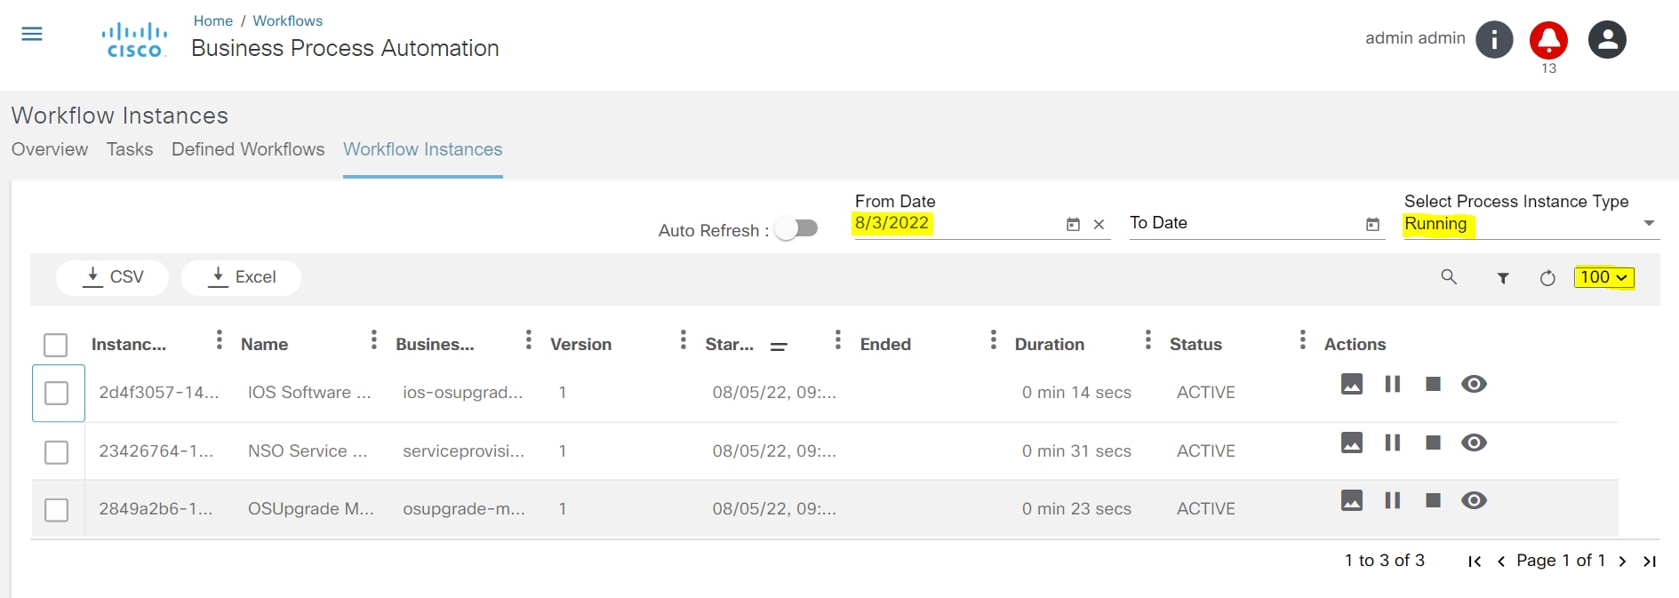Open the info icon in header
1679x598 pixels.
pos(1494,40)
